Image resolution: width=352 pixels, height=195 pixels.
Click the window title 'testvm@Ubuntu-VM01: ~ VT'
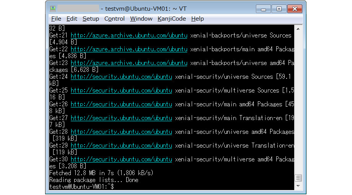(x=146, y=9)
